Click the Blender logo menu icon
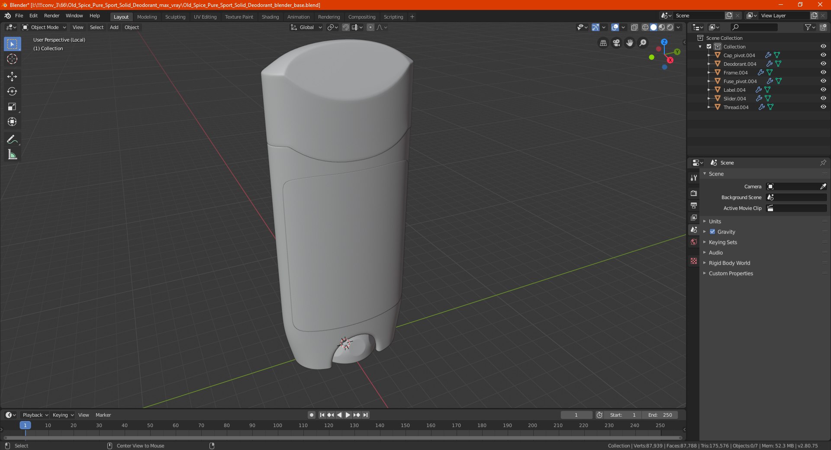This screenshot has width=831, height=450. (7, 16)
